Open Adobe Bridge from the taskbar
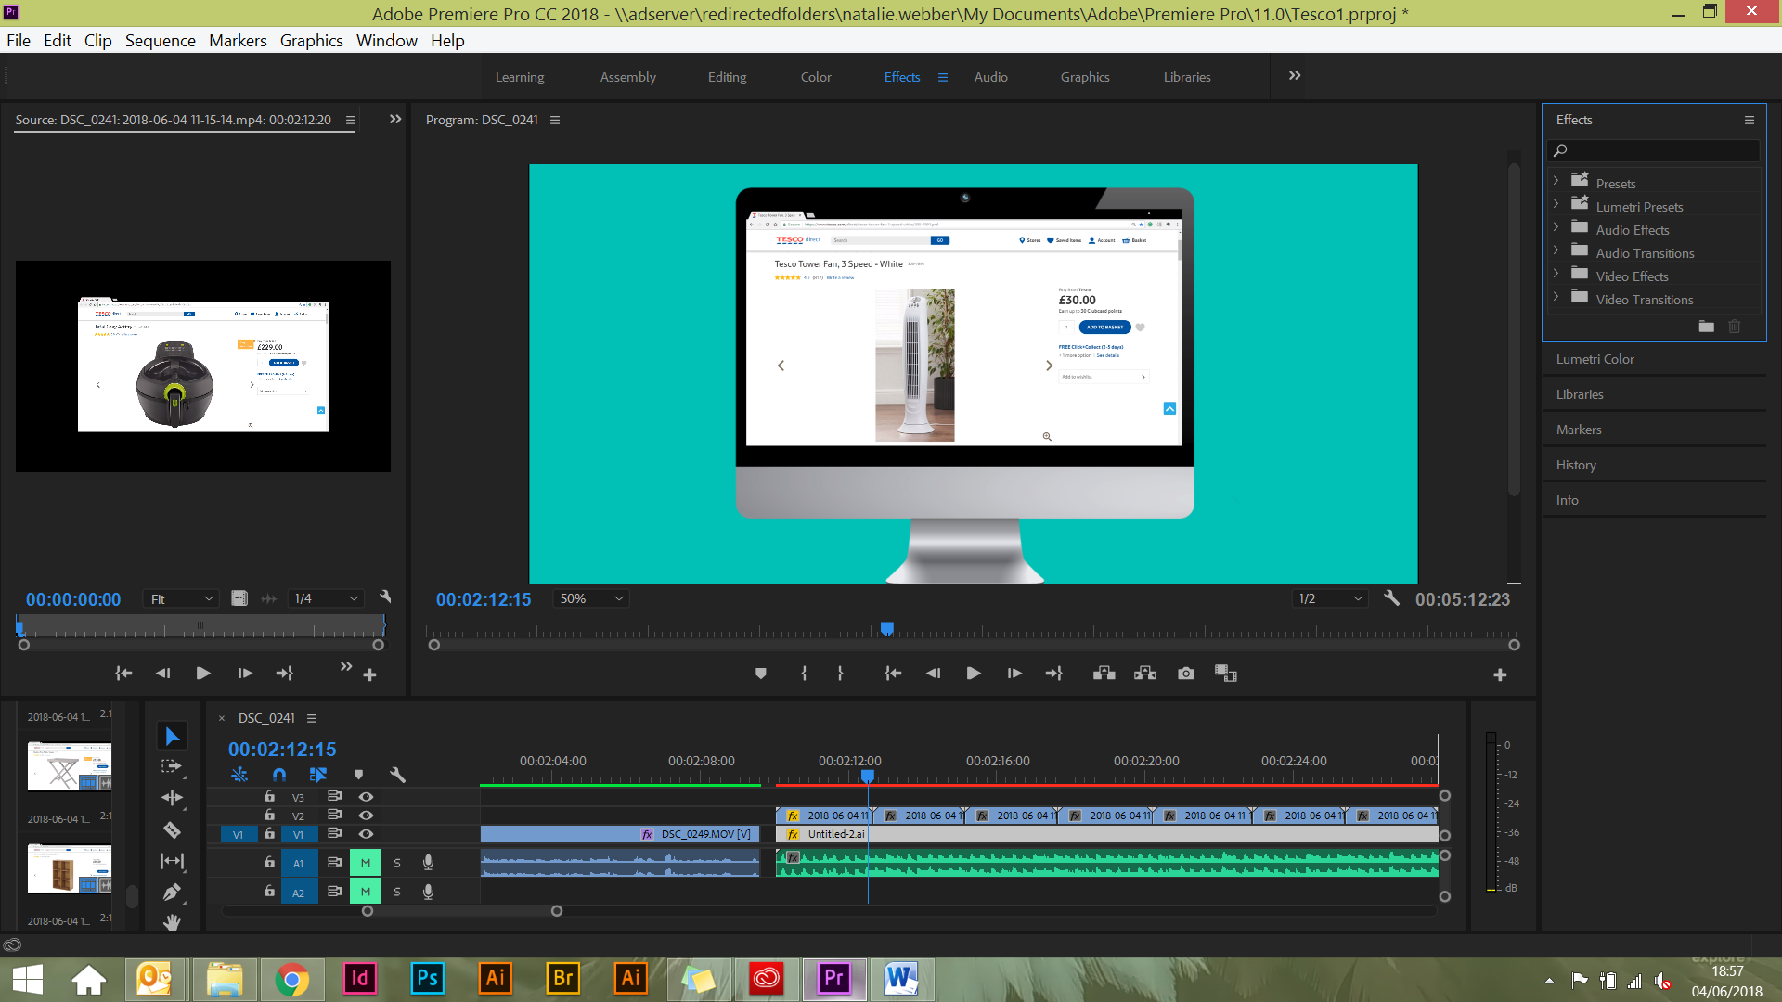Viewport: 1782px width, 1002px height. pos(563,978)
